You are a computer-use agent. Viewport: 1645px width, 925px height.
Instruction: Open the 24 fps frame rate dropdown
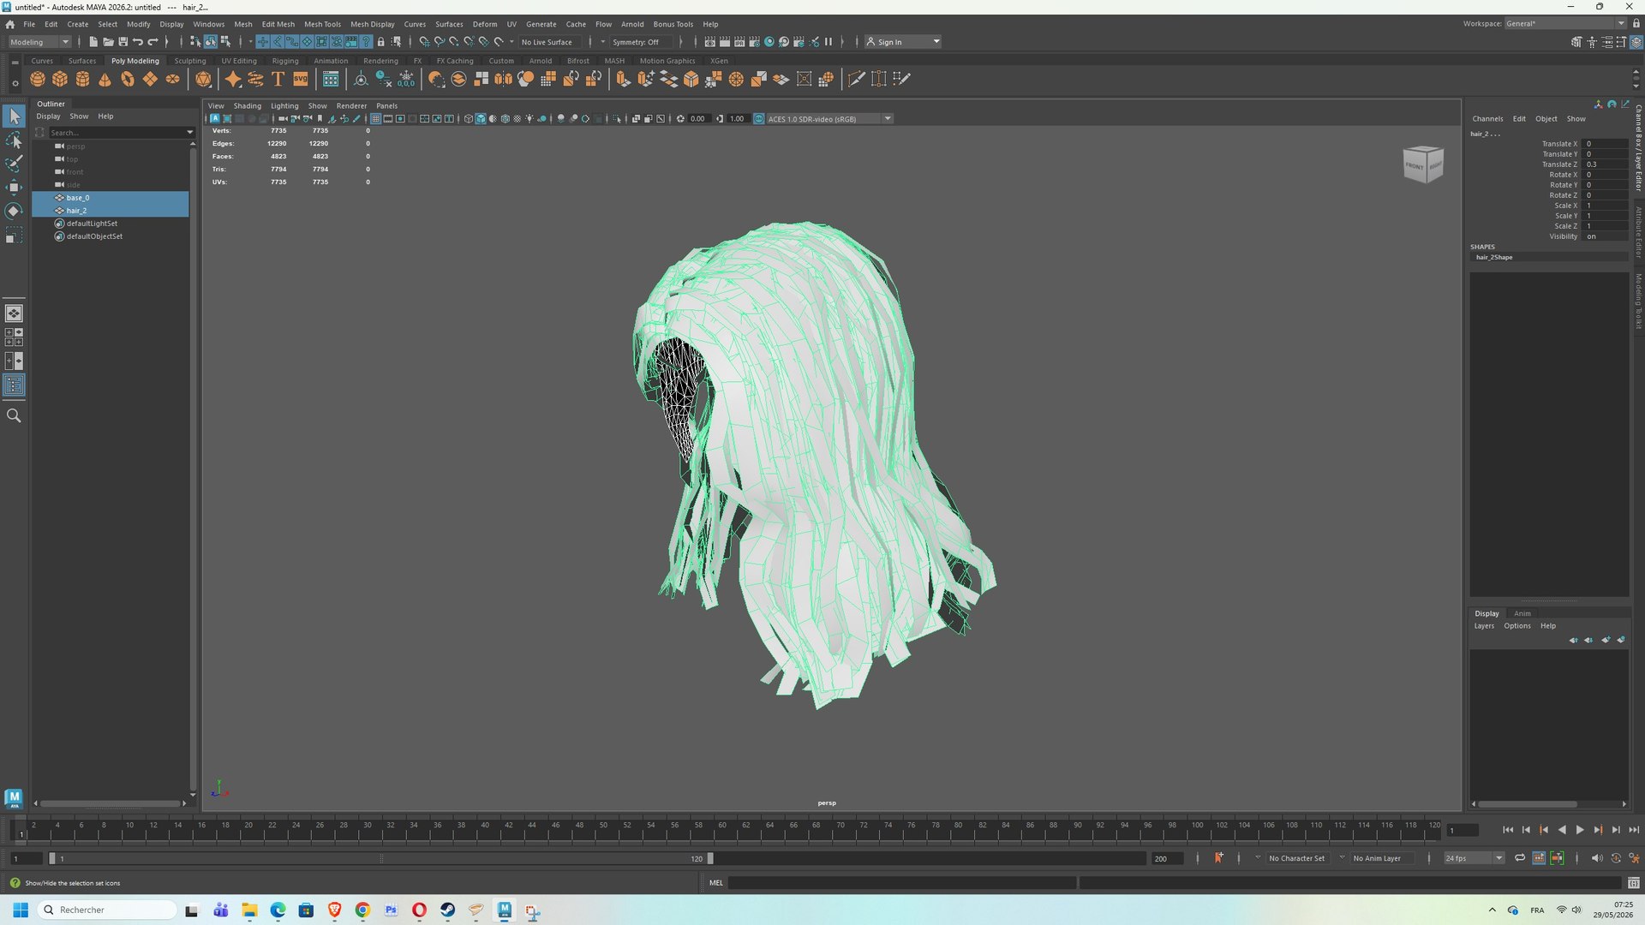click(x=1474, y=858)
